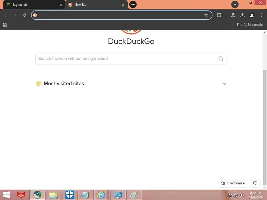The image size is (267, 200).
Task: Close the New Tab tab
Action: [123, 5]
